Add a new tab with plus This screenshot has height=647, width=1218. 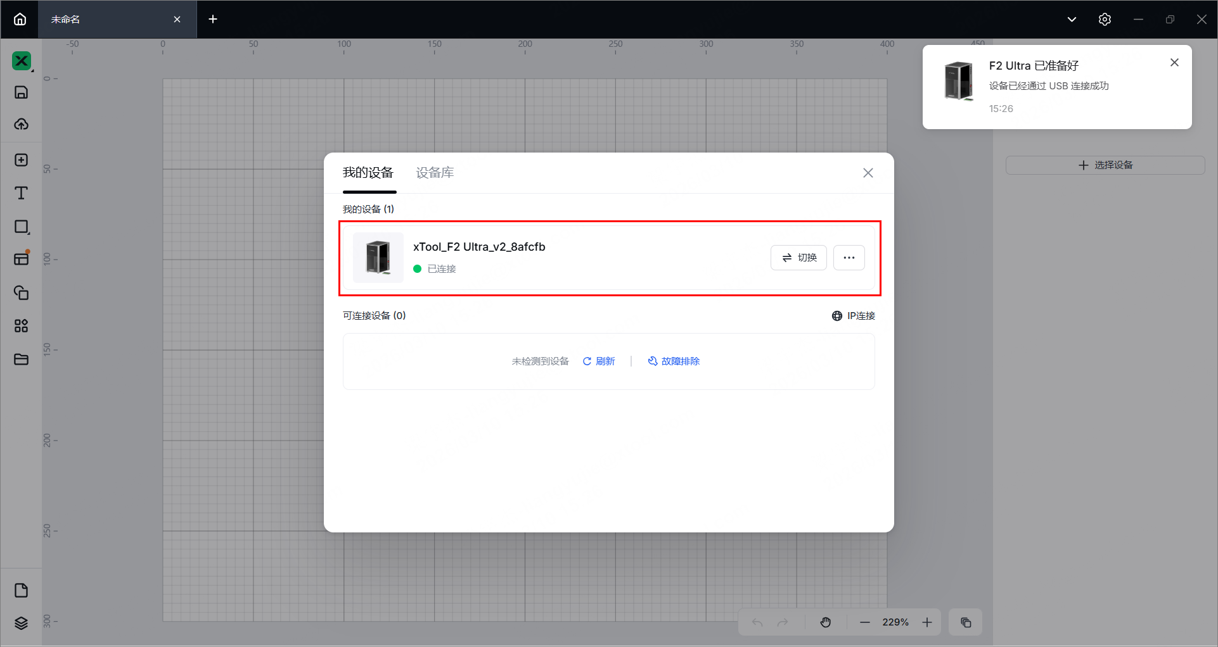213,19
